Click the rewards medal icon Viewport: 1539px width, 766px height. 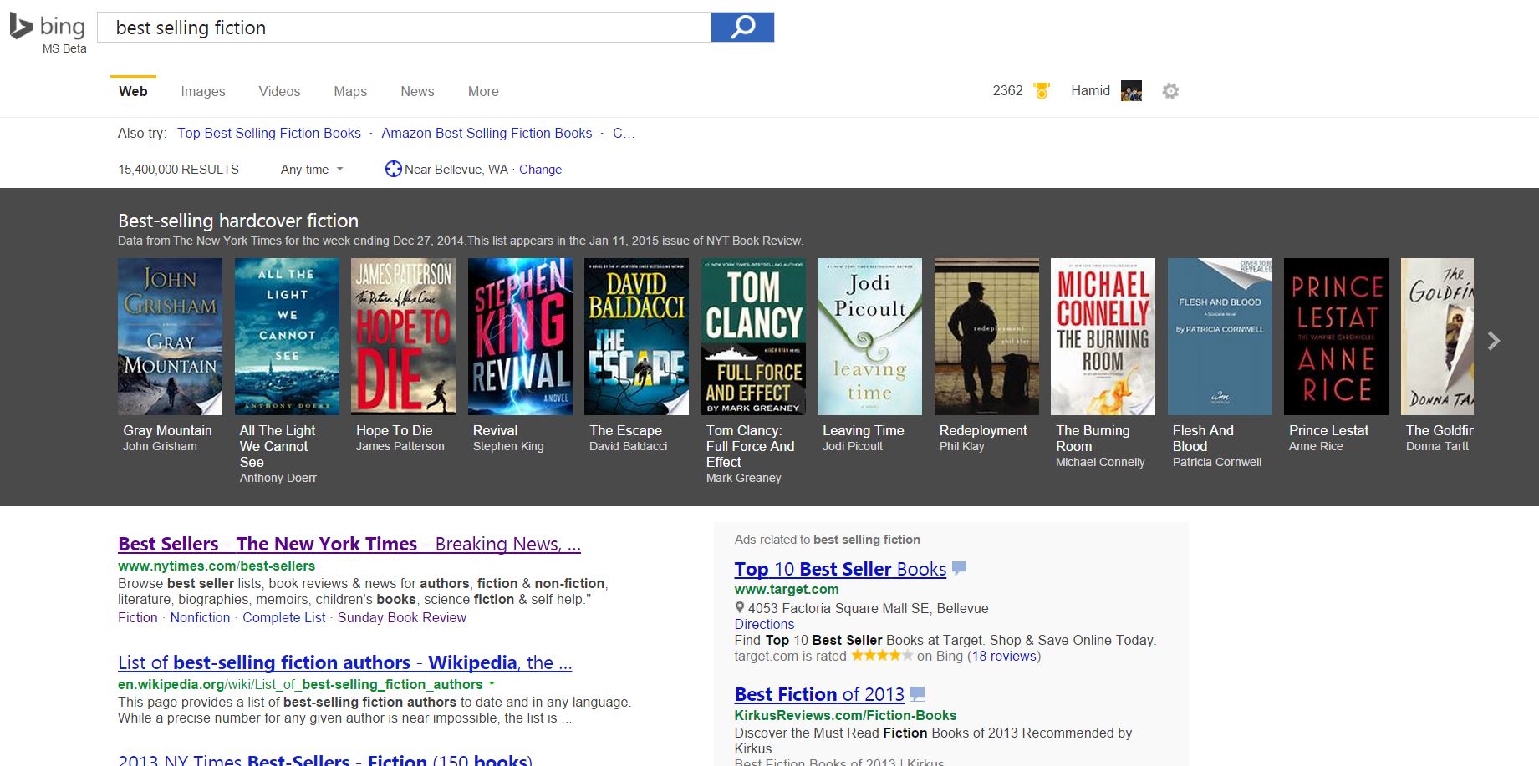tap(1042, 91)
